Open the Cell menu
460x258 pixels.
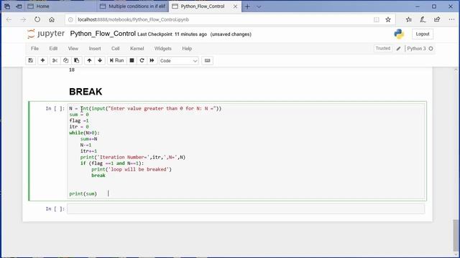(x=115, y=49)
